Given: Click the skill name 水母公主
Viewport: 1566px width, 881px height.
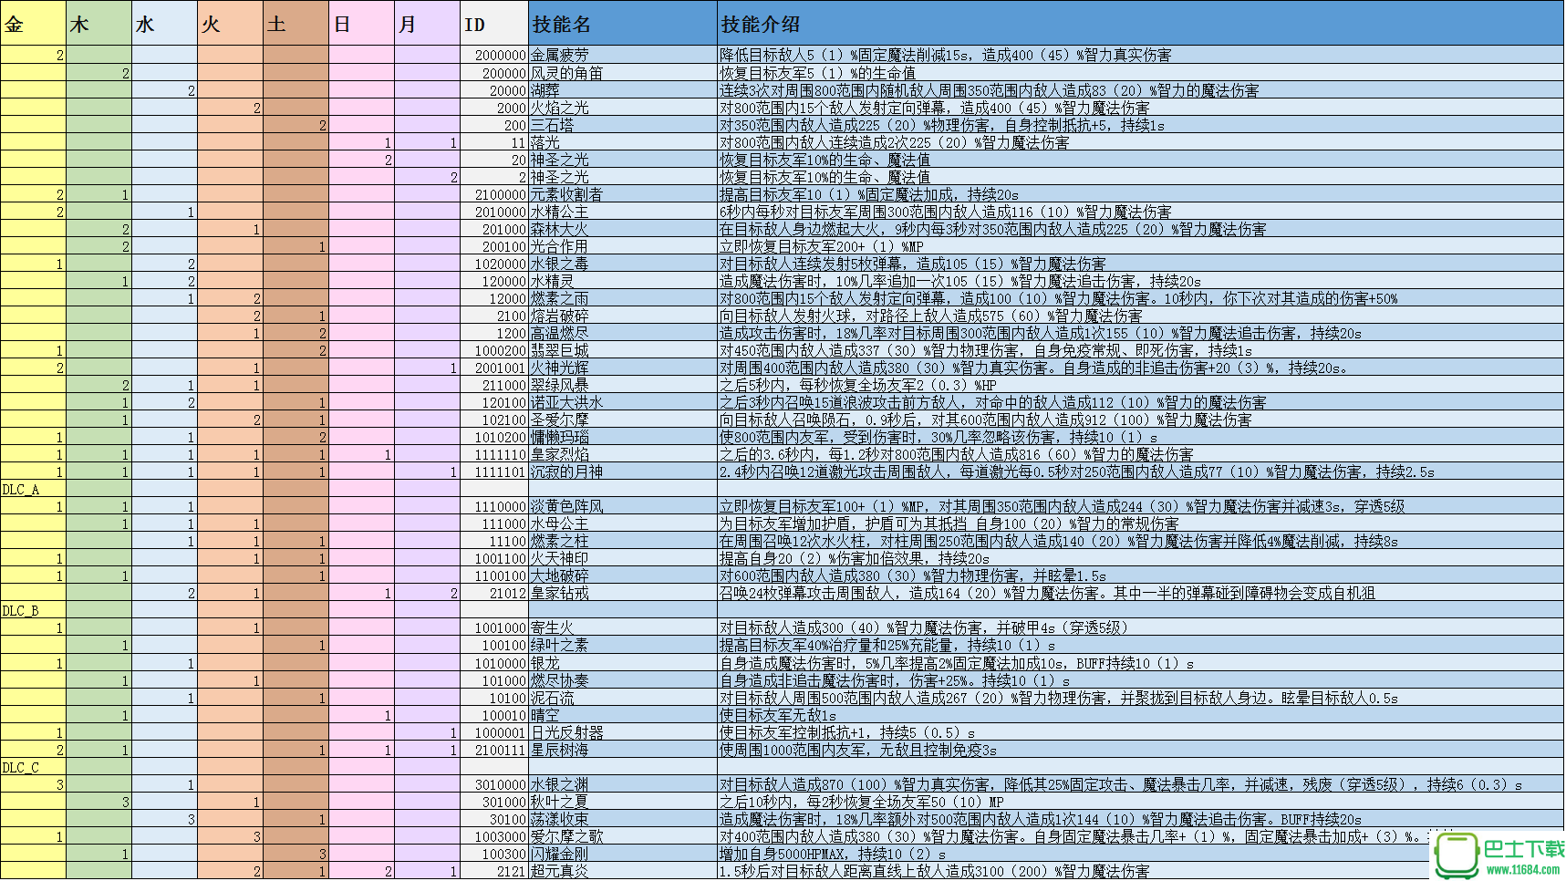Looking at the screenshot, I should pos(623,523).
